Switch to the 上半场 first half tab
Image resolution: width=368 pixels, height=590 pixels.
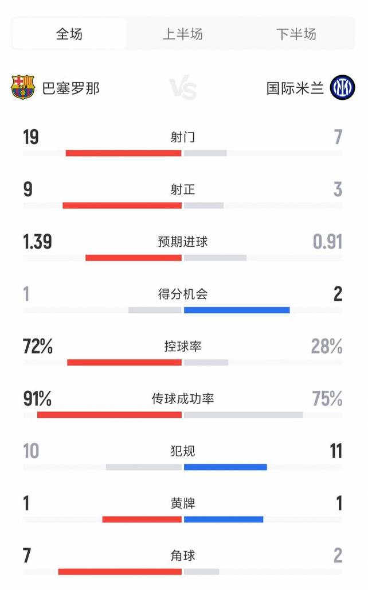pos(183,34)
